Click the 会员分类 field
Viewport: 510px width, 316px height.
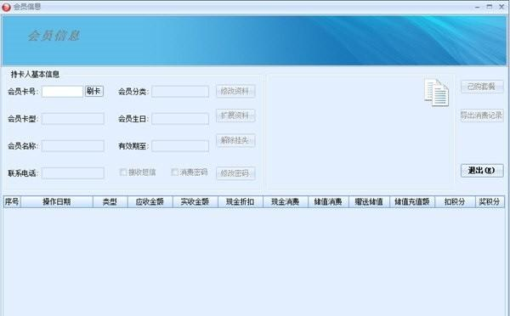click(x=180, y=92)
